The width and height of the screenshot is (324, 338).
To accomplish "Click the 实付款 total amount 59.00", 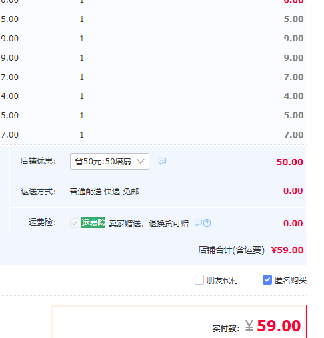I will [279, 326].
